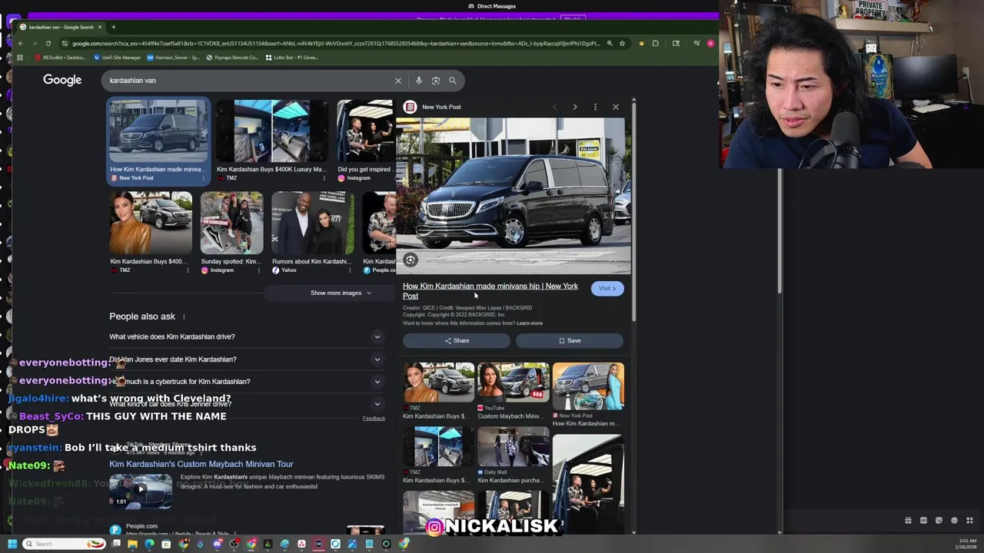
Task: Play the 1:01 Maybach Minivan Tour video thumbnail
Action: point(141,492)
